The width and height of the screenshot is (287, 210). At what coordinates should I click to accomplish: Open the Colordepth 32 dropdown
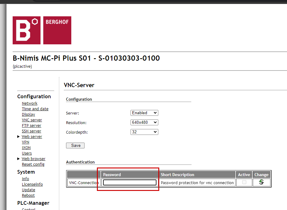point(144,132)
